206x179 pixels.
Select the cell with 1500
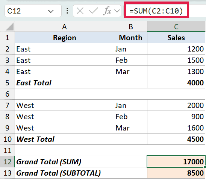[x=176, y=60]
